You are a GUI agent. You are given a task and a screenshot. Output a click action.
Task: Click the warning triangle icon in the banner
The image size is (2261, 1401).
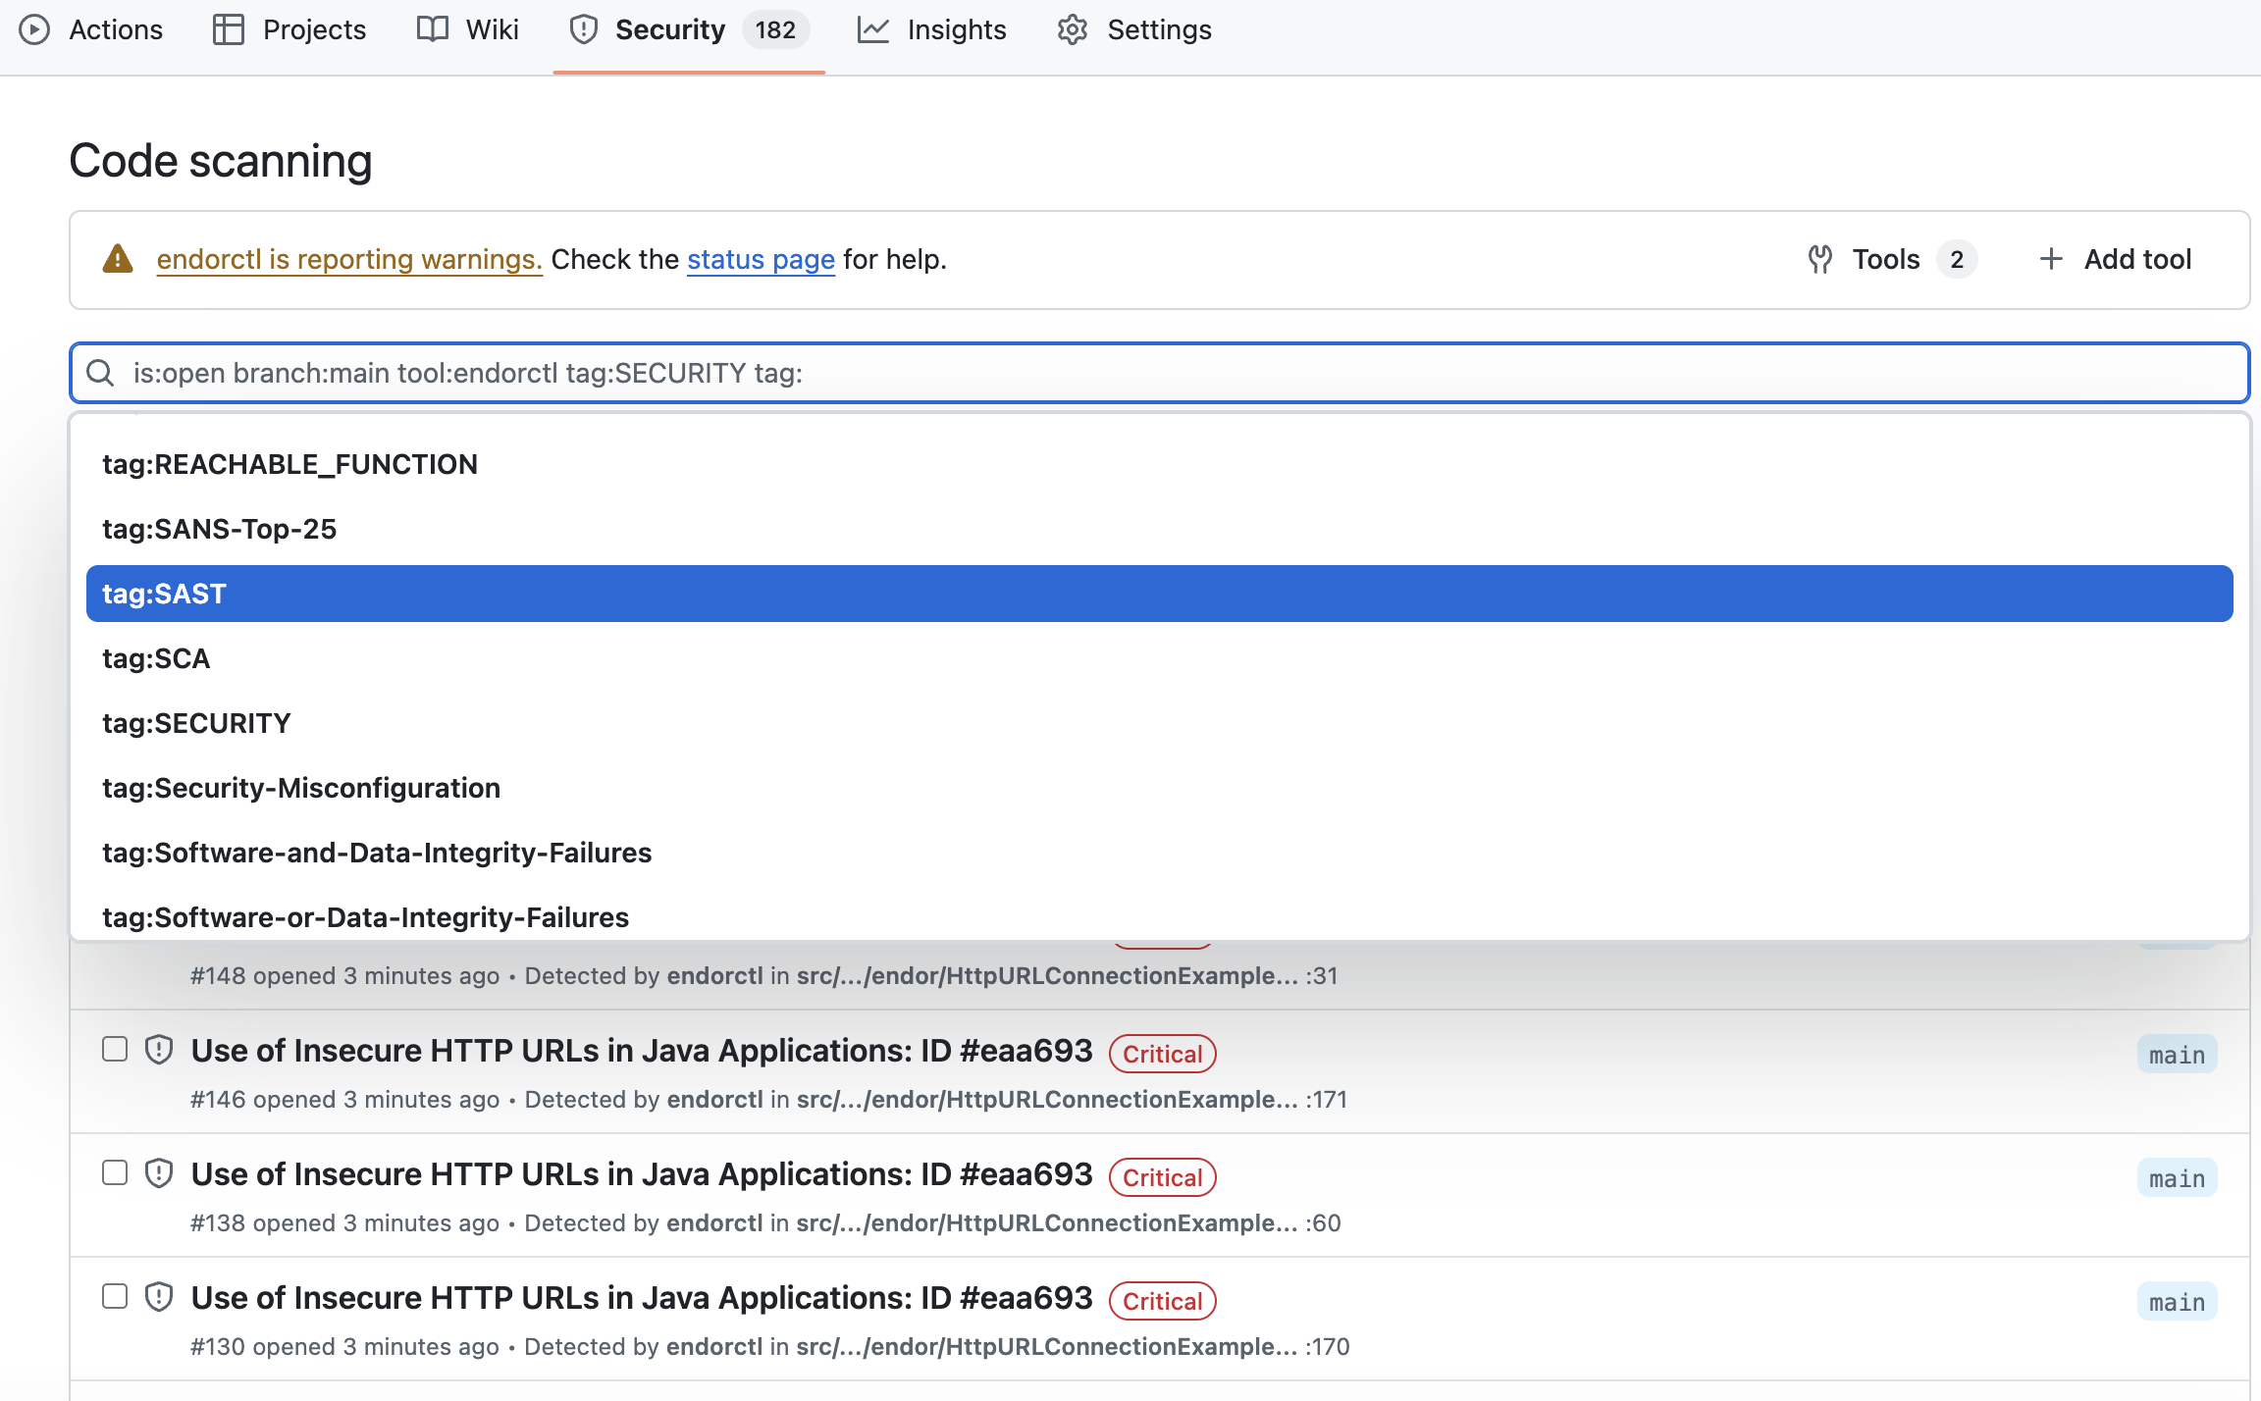pos(117,258)
